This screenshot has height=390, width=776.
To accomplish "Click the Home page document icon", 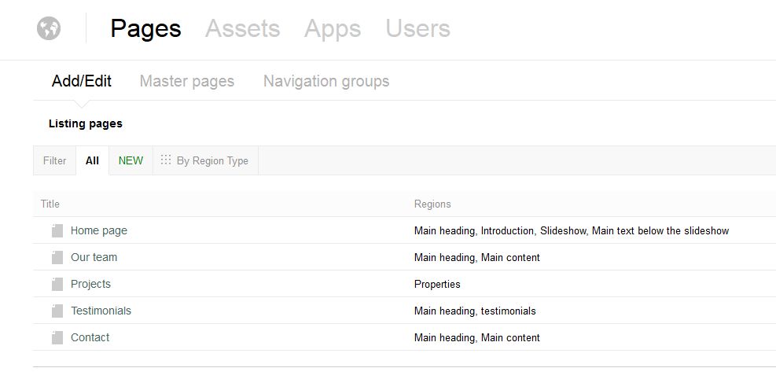I will [x=57, y=230].
